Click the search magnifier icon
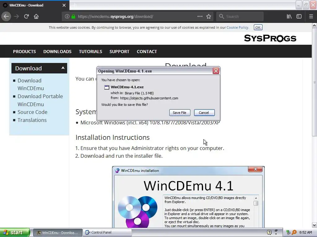317x237 pixels. 222,16
